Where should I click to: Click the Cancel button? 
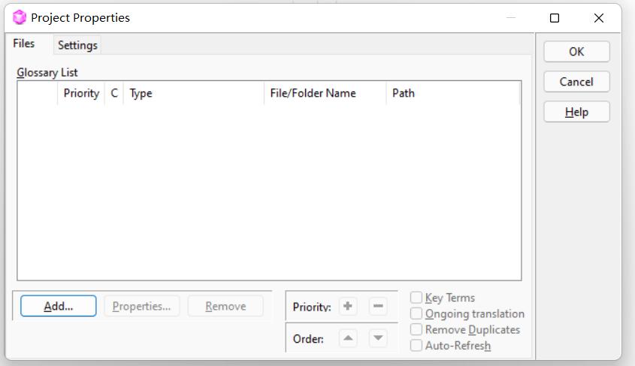coord(576,82)
